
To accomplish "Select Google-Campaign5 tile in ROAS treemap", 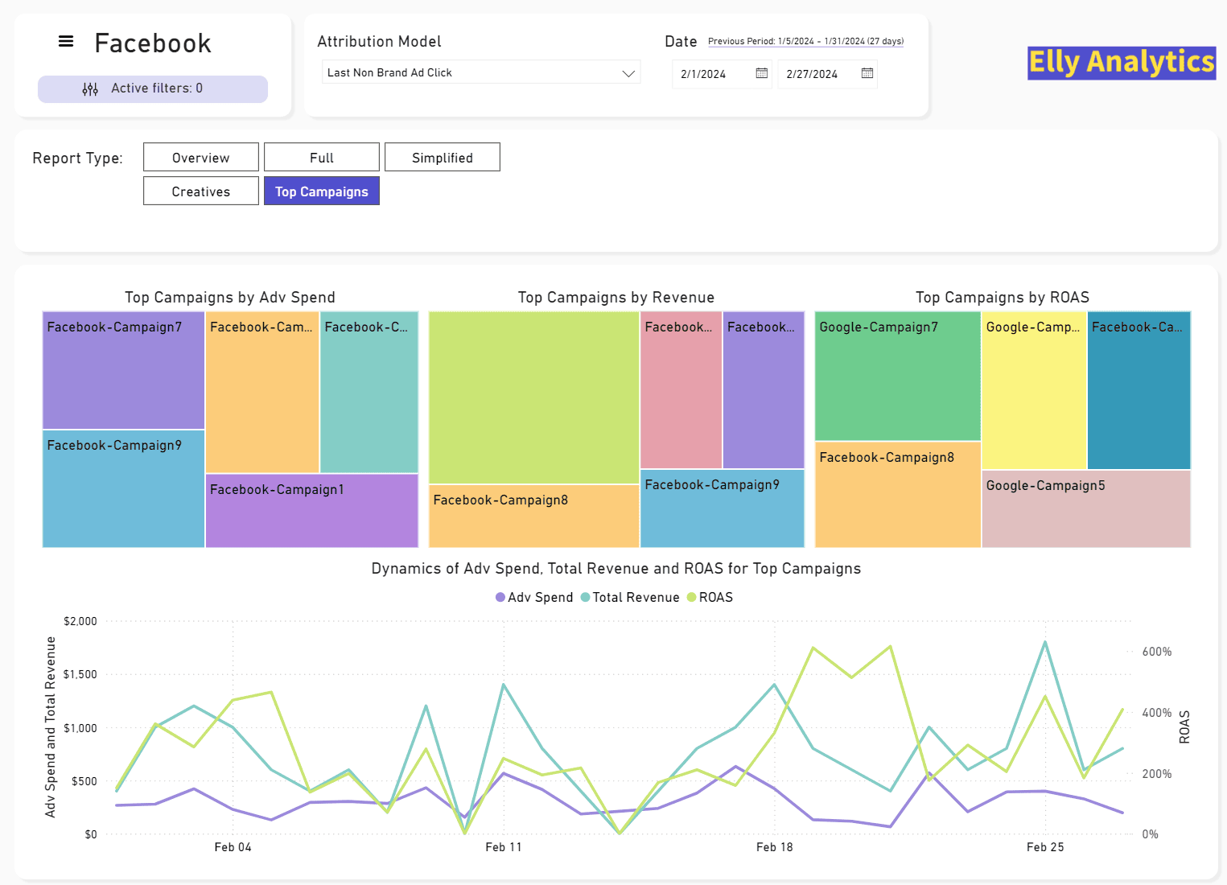I will click(1085, 508).
